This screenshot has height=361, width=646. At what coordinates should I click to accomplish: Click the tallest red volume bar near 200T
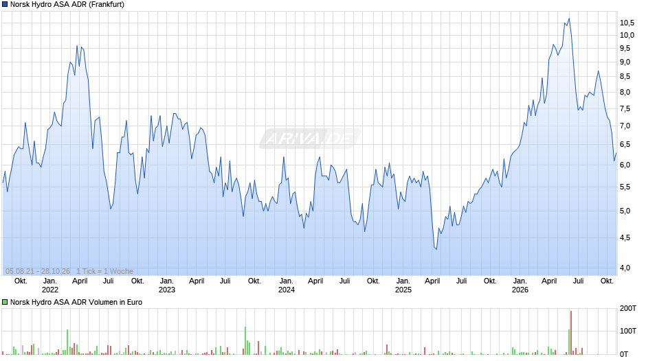571,333
